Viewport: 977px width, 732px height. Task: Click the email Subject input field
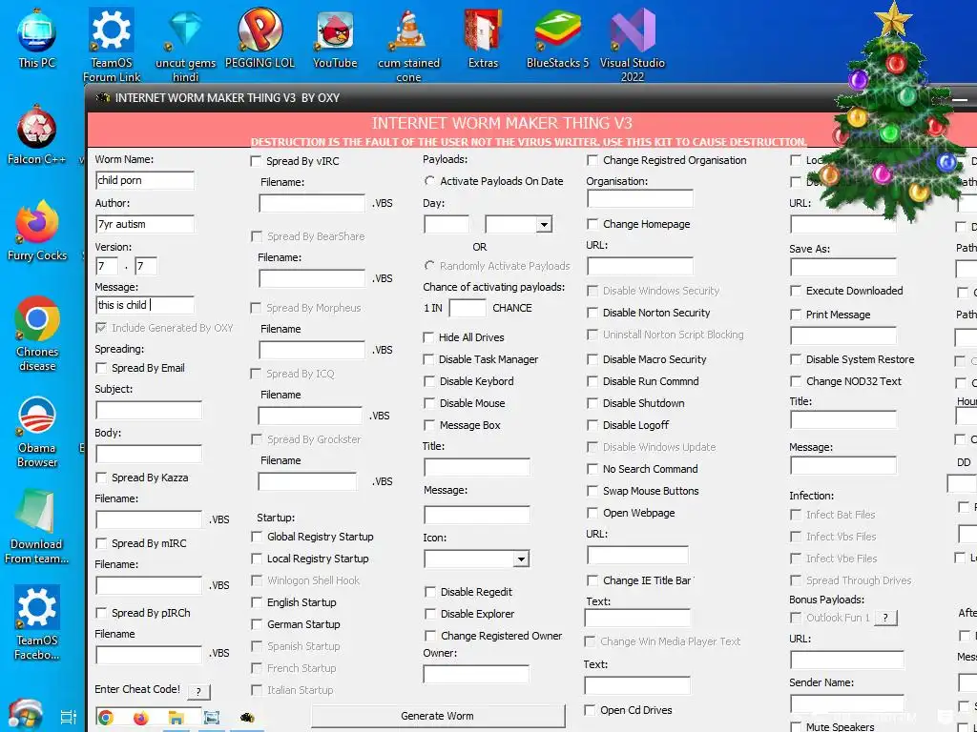click(149, 410)
